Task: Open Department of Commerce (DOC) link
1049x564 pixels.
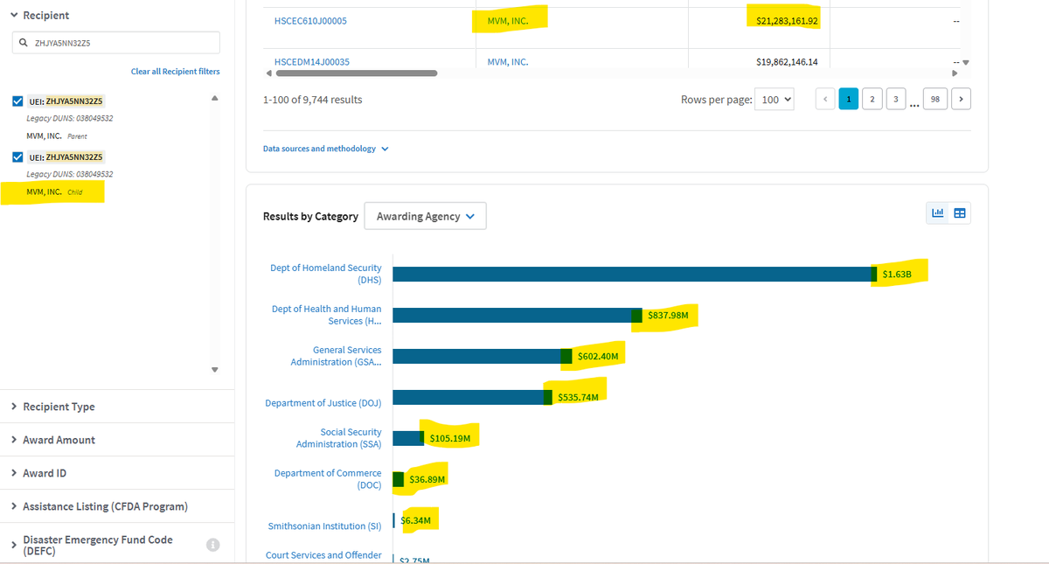Action: point(328,479)
